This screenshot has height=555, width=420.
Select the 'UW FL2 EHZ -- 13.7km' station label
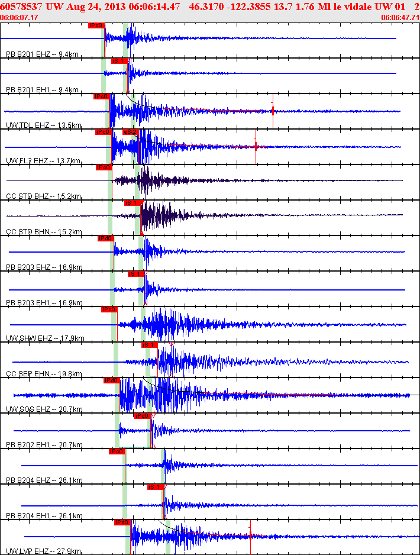pos(43,161)
